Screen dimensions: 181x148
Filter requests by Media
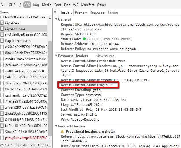tap(47, 5)
